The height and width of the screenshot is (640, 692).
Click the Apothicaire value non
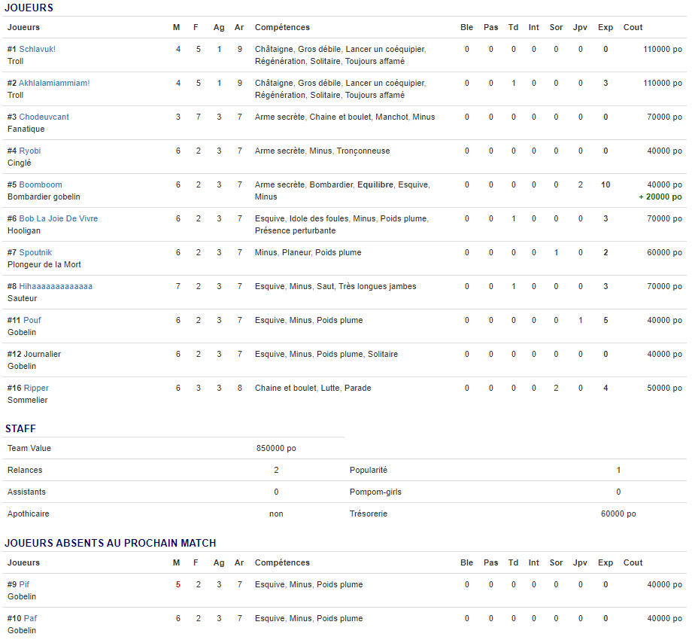tap(276, 514)
